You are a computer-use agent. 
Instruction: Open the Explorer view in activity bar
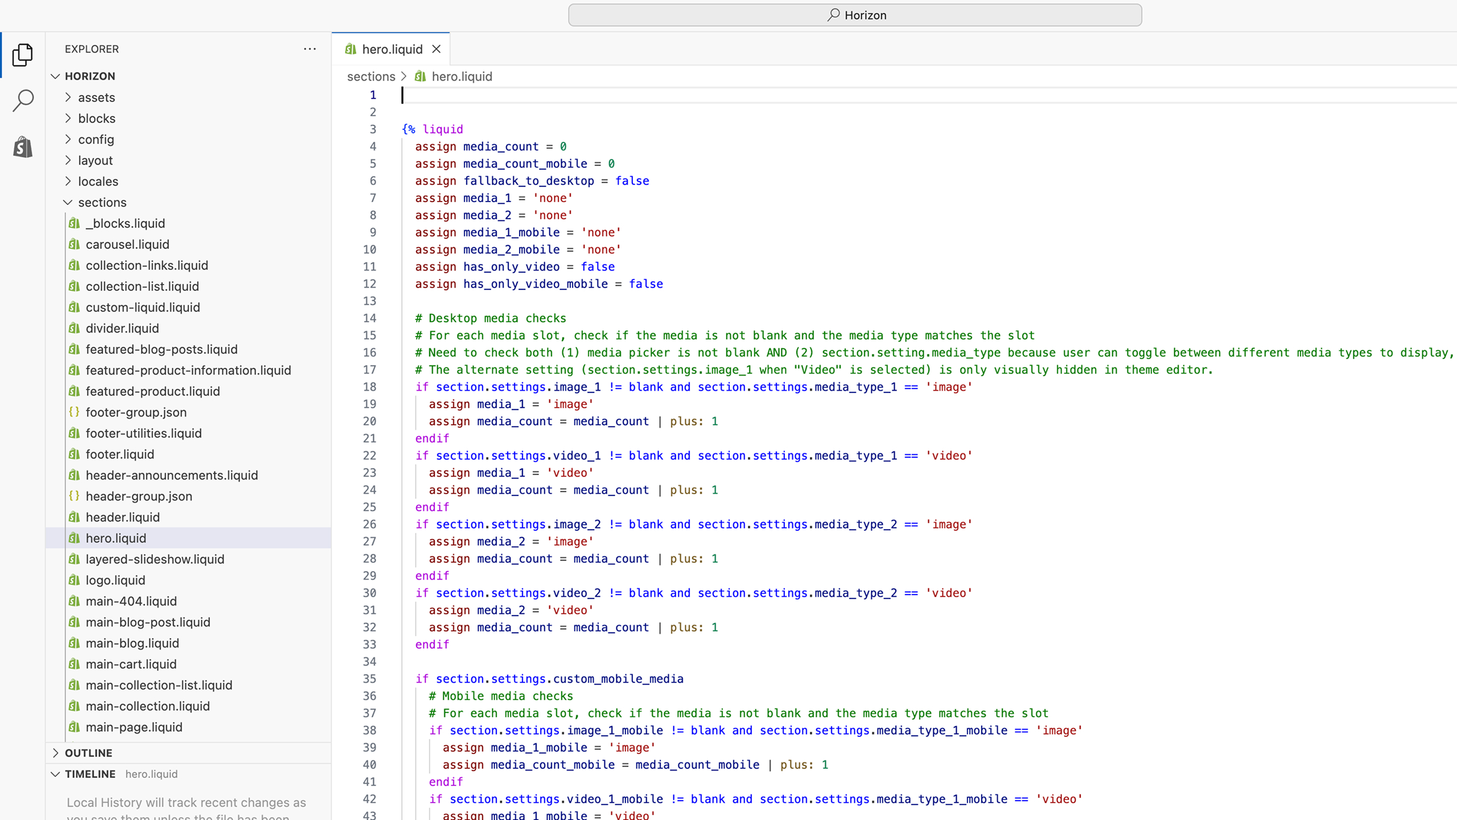tap(23, 55)
